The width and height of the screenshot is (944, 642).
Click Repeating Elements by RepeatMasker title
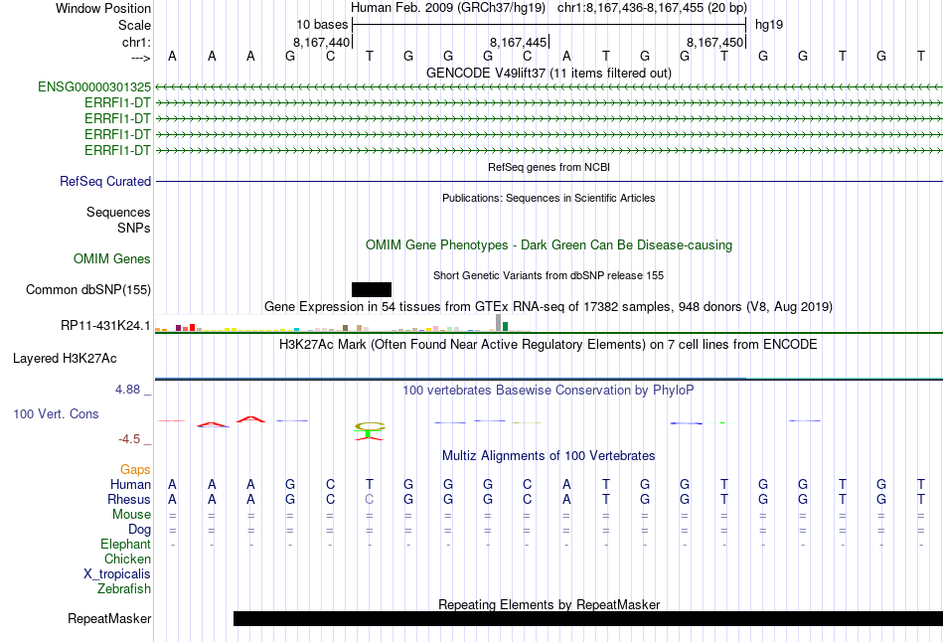550,604
